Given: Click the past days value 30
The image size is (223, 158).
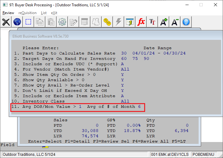Looking at the screenshot, I should click(124, 53).
